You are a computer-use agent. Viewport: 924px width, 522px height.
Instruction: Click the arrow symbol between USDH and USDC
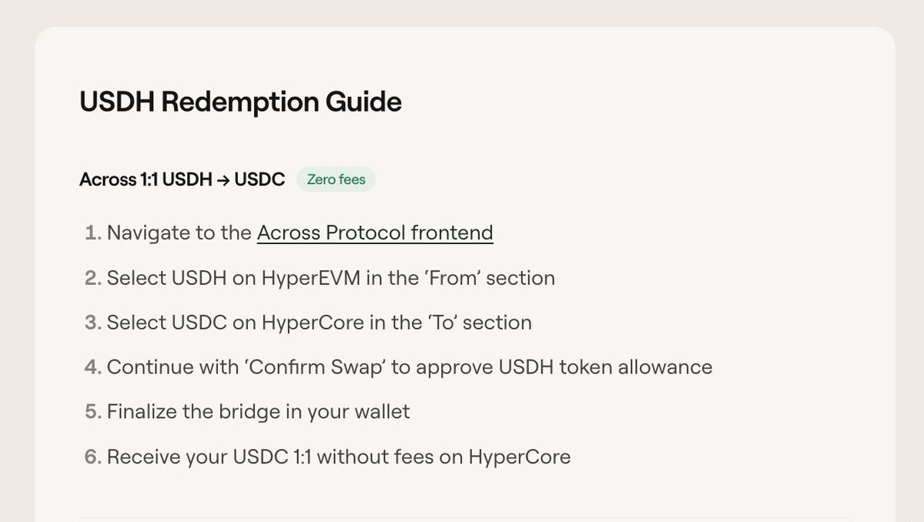tap(223, 180)
